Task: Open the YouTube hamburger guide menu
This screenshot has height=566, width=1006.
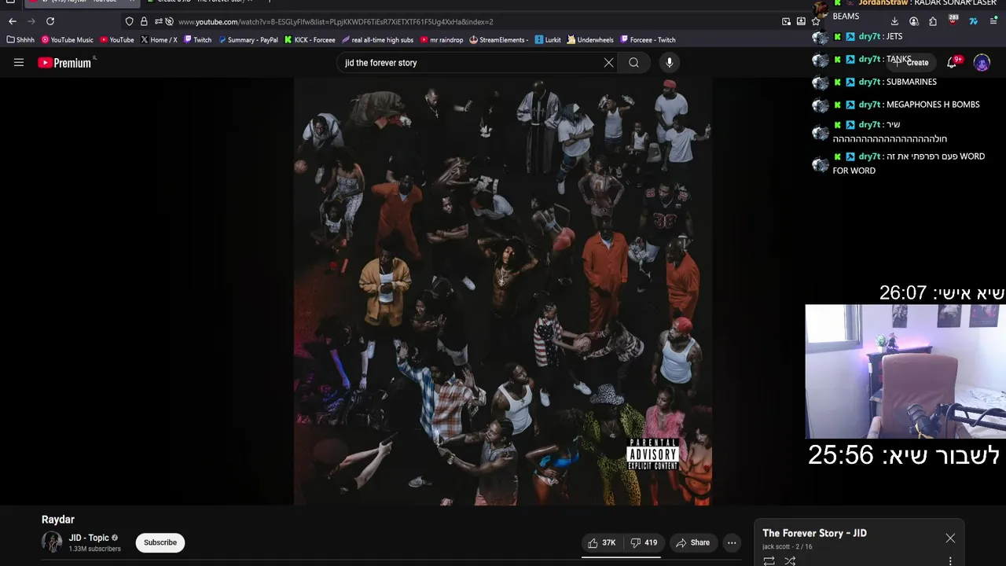Action: coord(19,63)
